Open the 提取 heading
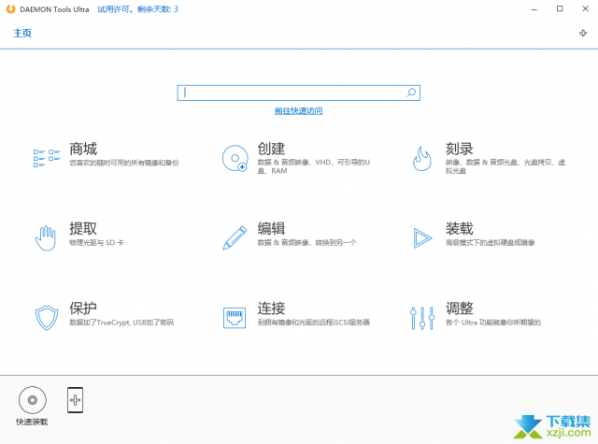The image size is (598, 444). 83,228
